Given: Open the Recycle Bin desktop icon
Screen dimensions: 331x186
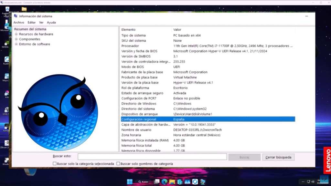Looking at the screenshot, I should (x=5, y=10).
